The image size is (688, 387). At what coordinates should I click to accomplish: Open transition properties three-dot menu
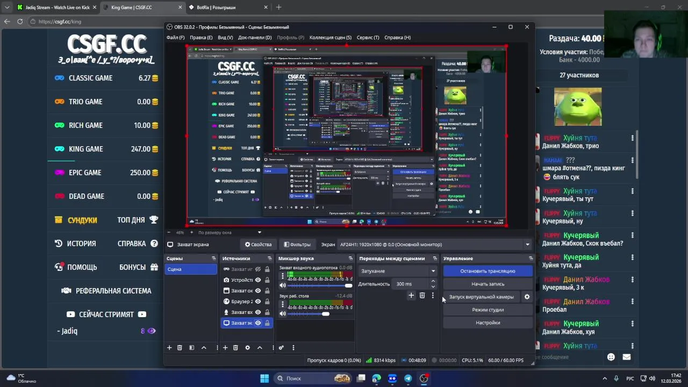tap(433, 295)
